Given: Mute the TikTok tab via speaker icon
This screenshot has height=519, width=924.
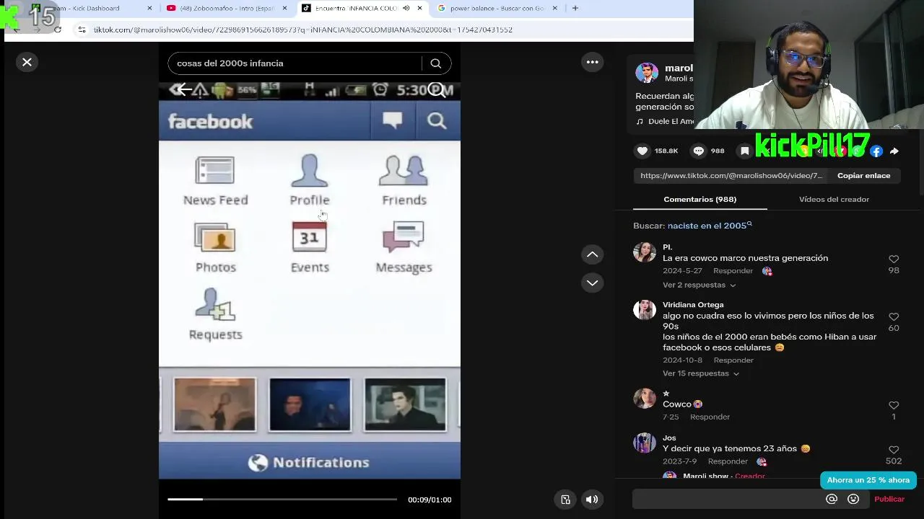Looking at the screenshot, I should click(406, 8).
